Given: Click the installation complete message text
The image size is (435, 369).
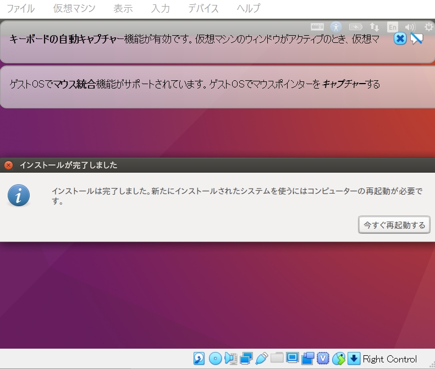Looking at the screenshot, I should pos(237,196).
